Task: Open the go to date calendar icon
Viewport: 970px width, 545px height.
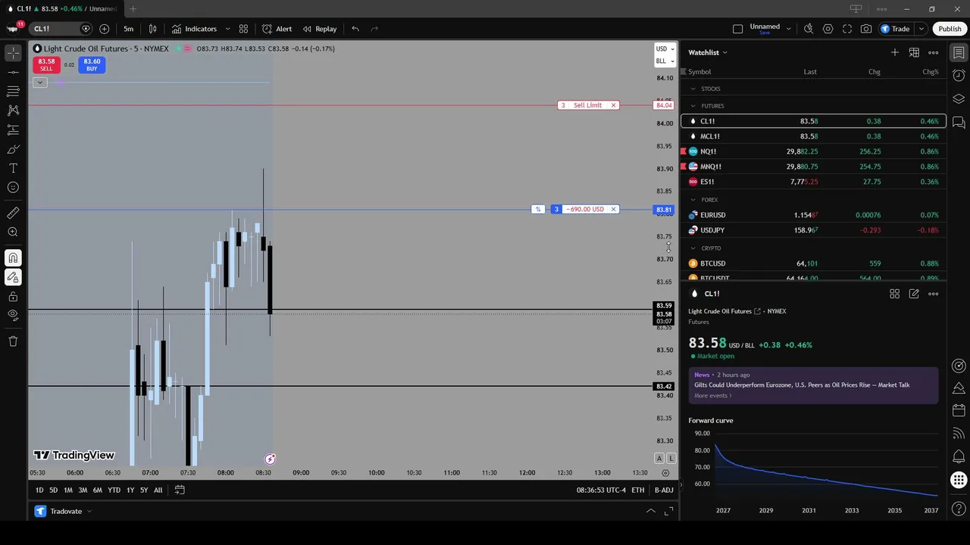Action: coord(180,490)
